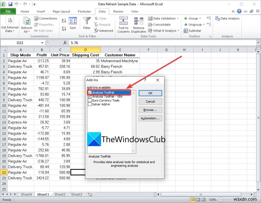Switch to the View tab
The image size is (261, 203).
point(135,12)
